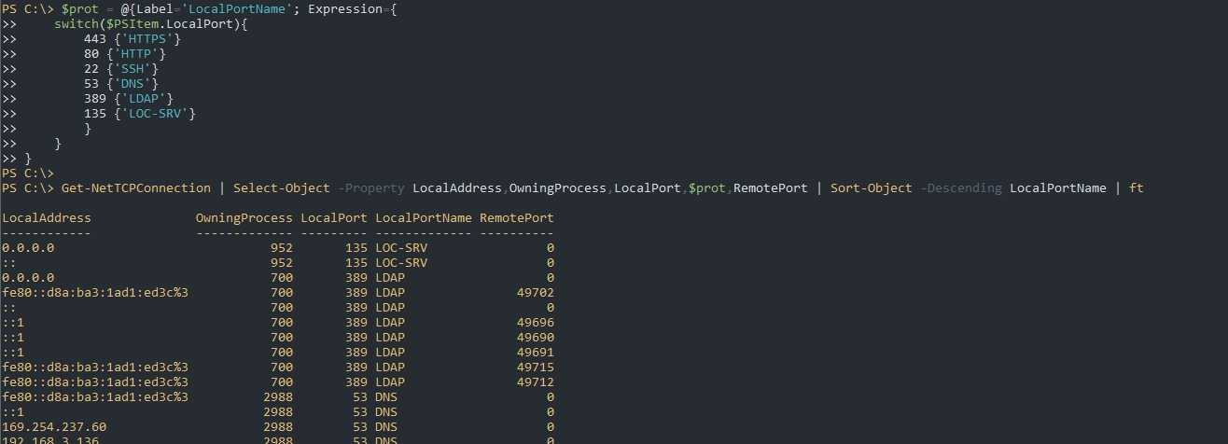This screenshot has width=1228, height=444.
Task: Click the -Property parameter
Action: [x=371, y=188]
